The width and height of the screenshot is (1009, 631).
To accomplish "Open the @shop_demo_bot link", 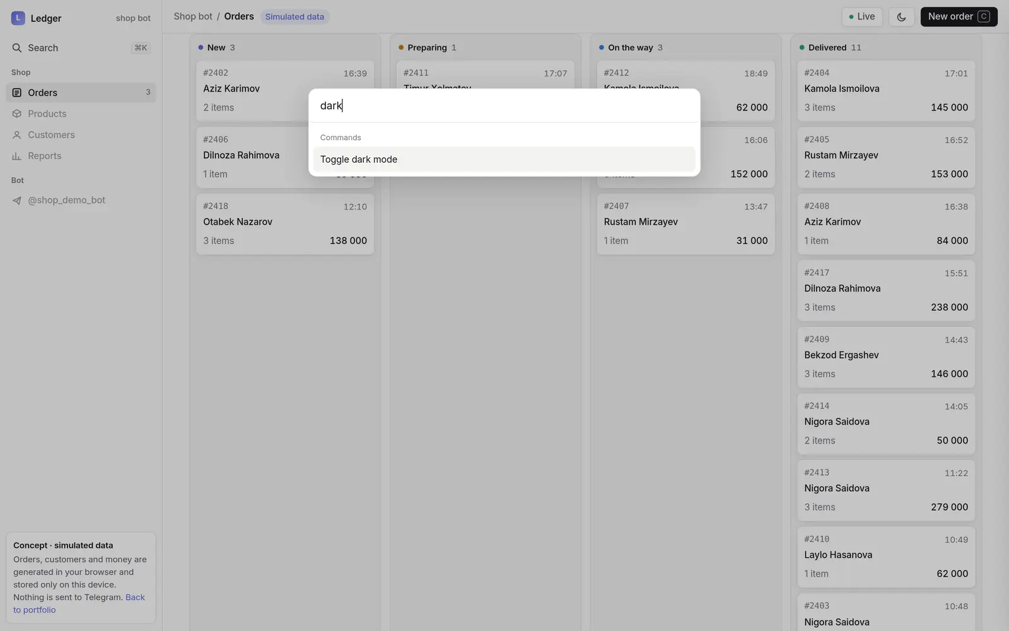I will point(81,200).
